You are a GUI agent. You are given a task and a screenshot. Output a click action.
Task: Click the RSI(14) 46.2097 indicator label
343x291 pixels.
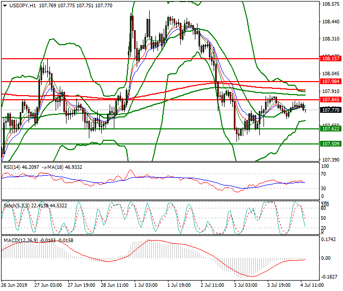21,167
